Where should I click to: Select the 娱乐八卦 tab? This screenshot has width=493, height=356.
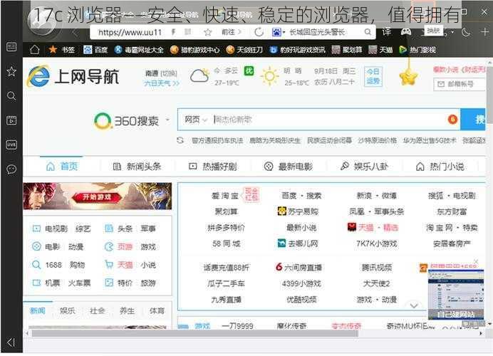[364, 166]
